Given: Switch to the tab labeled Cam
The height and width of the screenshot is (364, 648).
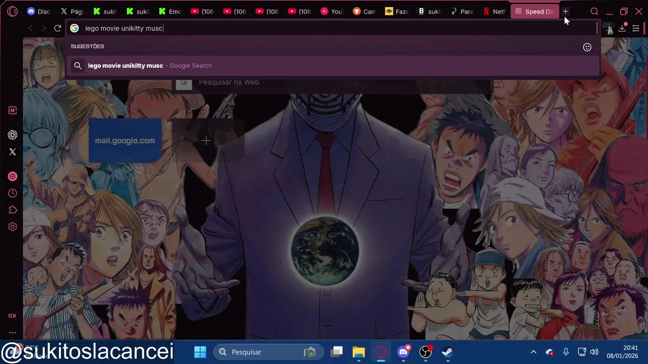Looking at the screenshot, I should 364,11.
